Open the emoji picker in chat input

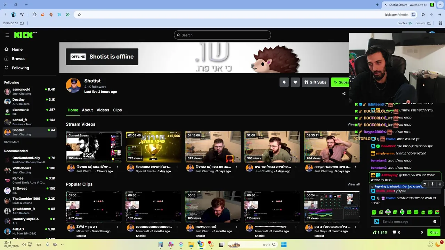(x=435, y=222)
